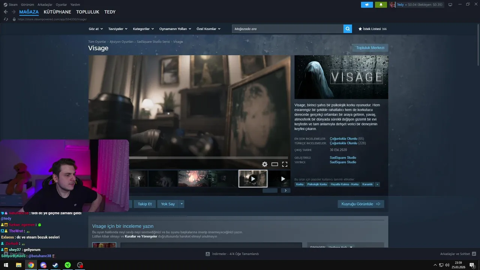The width and height of the screenshot is (480, 270).
Task: Select the Psikolojik Korku tag
Action: point(317,184)
